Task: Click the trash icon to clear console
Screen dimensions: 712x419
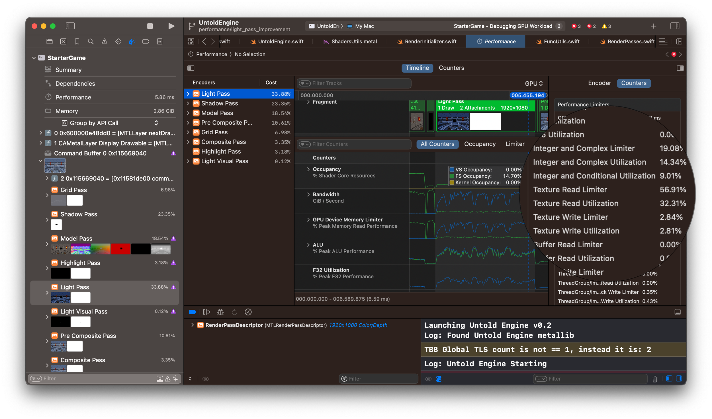Action: point(655,379)
